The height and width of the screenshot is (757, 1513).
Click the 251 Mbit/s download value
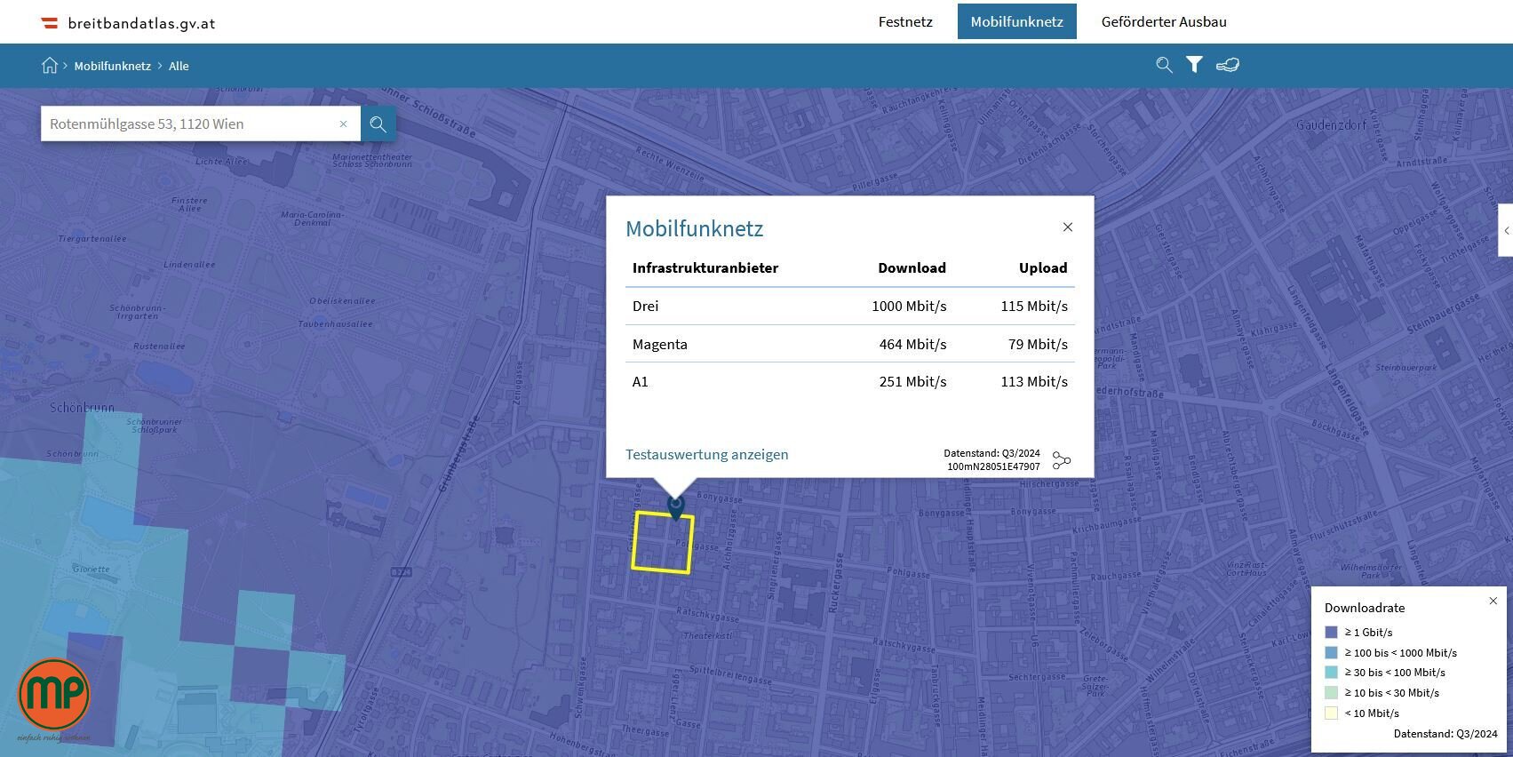[x=912, y=381]
